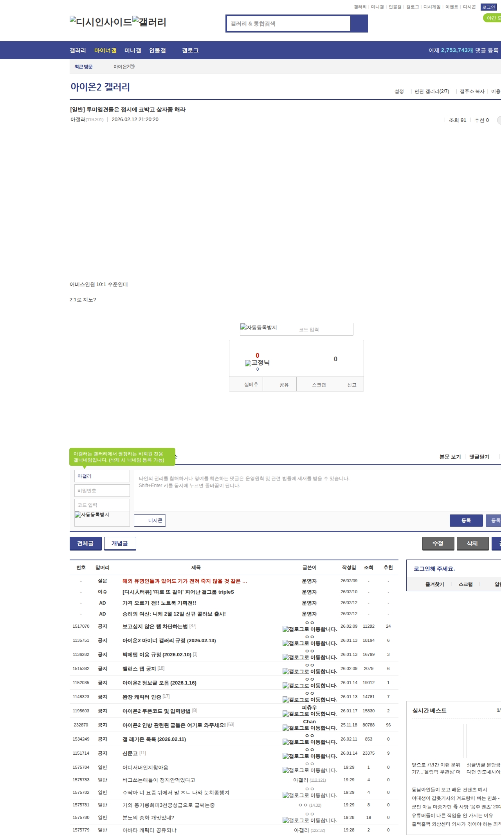
Task: Click the 수정 edit button
Action: 438,543
